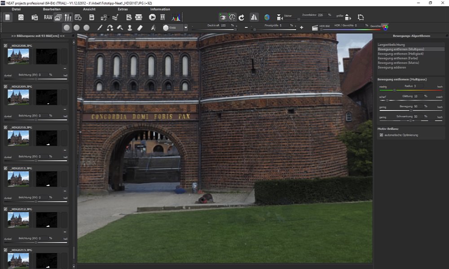Click the zoom larger (größer) icon

click(348, 18)
